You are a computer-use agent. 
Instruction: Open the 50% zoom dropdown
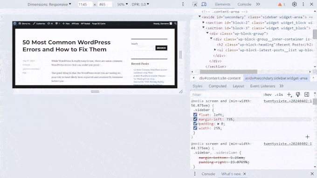pos(123,4)
